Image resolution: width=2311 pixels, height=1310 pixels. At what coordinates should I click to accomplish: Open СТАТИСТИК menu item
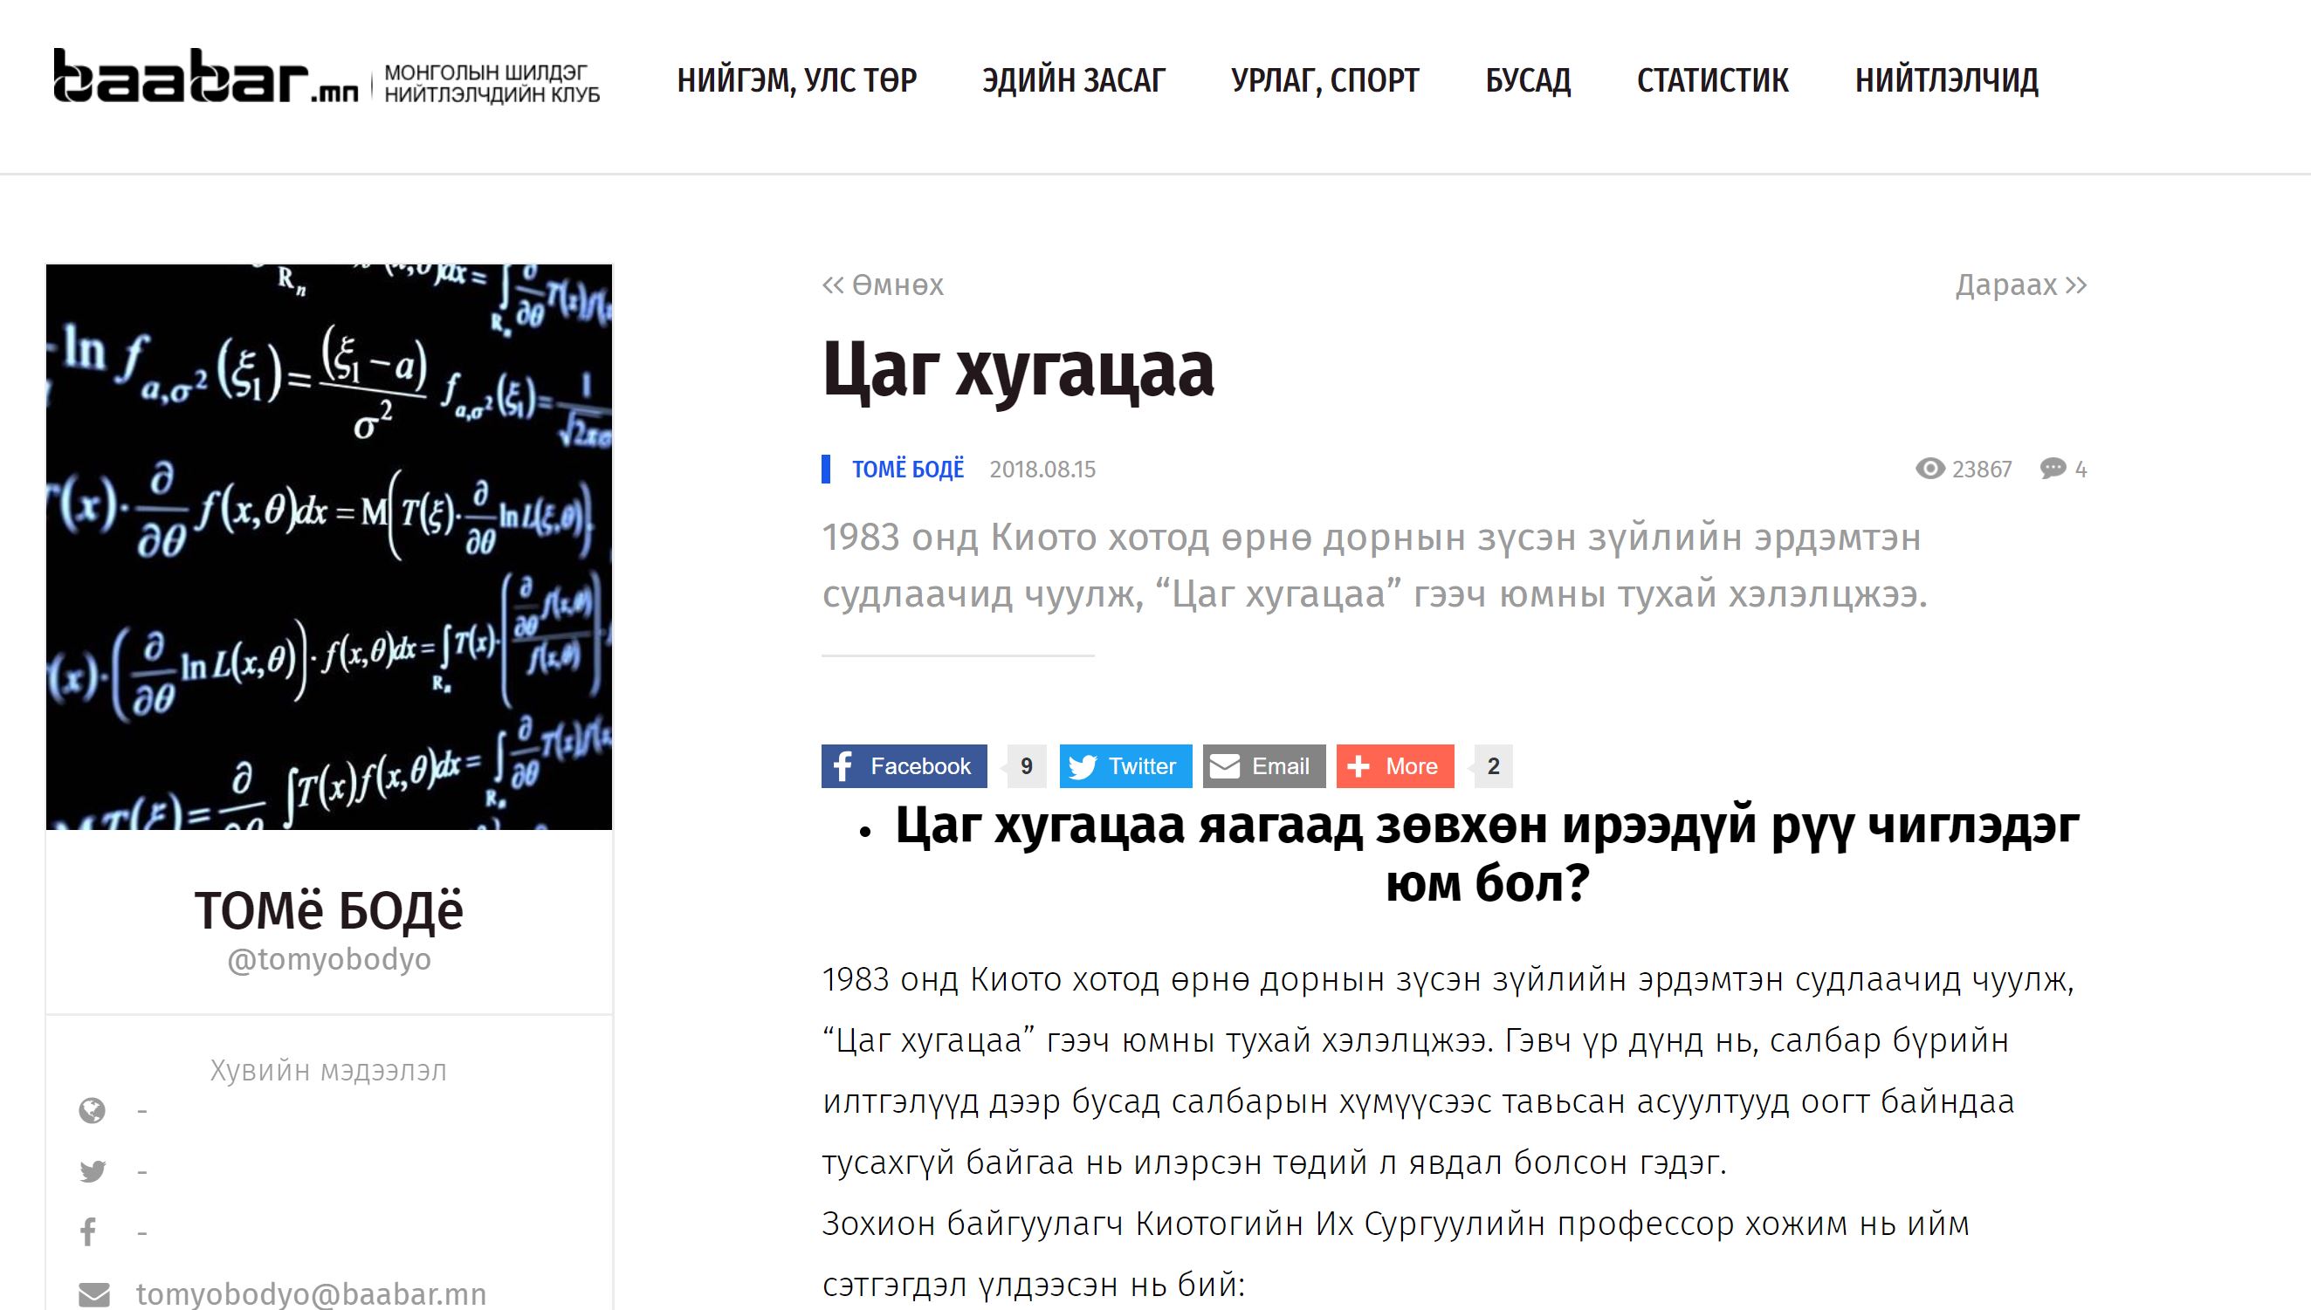(x=1712, y=80)
